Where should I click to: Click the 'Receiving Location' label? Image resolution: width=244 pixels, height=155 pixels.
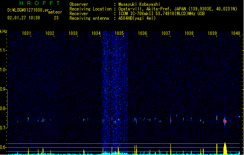click(x=90, y=9)
